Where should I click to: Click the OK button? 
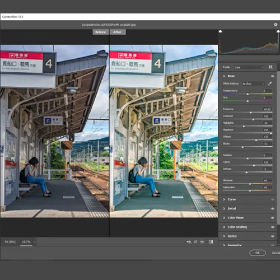pos(258,253)
